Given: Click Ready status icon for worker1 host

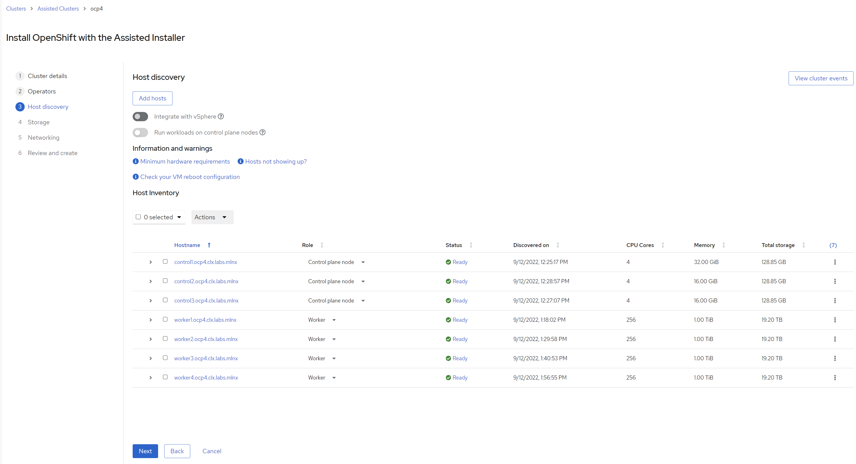Looking at the screenshot, I should click(x=448, y=320).
